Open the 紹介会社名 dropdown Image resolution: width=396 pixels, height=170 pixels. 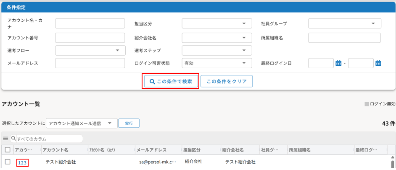217,38
